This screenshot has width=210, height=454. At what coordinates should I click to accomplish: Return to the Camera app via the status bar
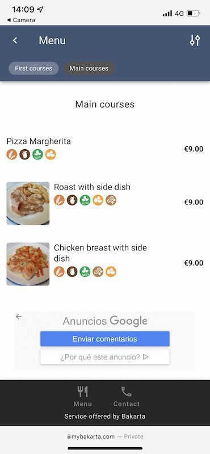(x=20, y=20)
